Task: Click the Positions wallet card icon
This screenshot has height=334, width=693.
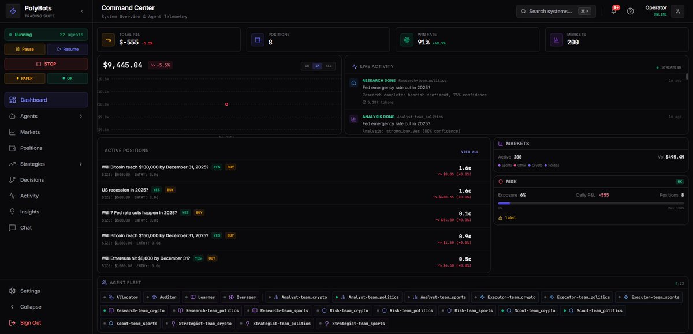Action: point(258,40)
